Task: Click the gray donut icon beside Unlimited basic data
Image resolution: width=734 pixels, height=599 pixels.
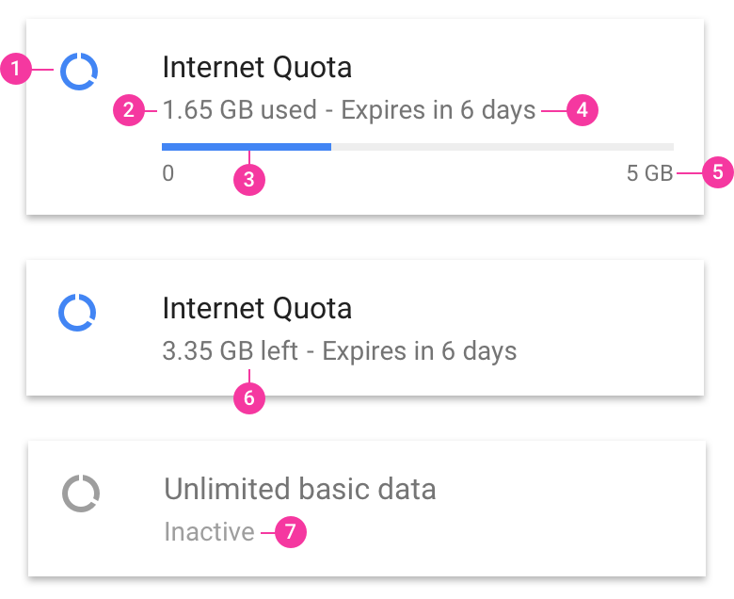Action: (81, 493)
